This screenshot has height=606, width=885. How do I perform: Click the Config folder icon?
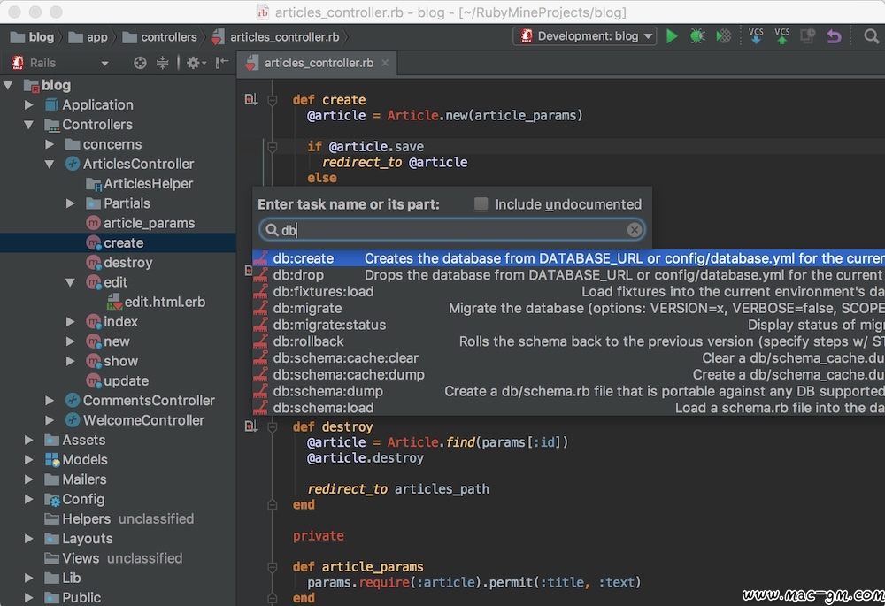[x=52, y=499]
